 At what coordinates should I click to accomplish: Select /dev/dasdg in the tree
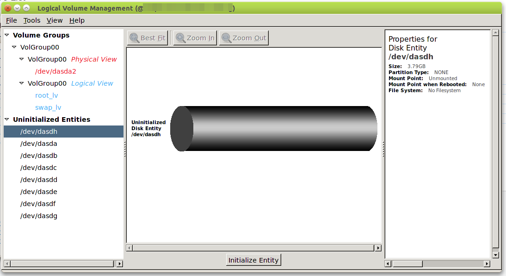(39, 216)
